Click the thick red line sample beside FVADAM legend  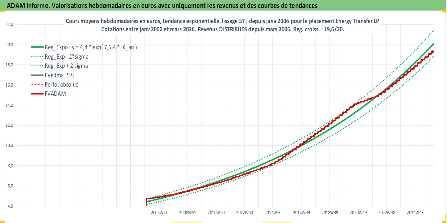click(x=37, y=93)
